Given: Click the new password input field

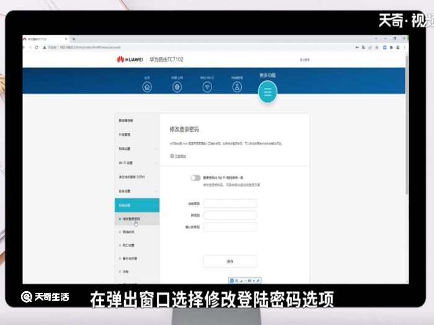Looking at the screenshot, I should click(x=230, y=215).
